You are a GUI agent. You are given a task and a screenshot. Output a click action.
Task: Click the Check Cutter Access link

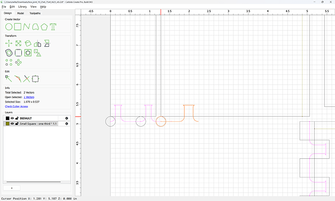[17, 106]
